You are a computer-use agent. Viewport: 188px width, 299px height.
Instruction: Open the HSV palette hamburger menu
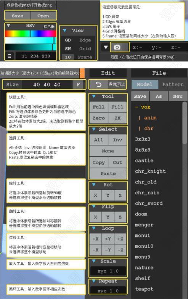(x=10, y=56)
